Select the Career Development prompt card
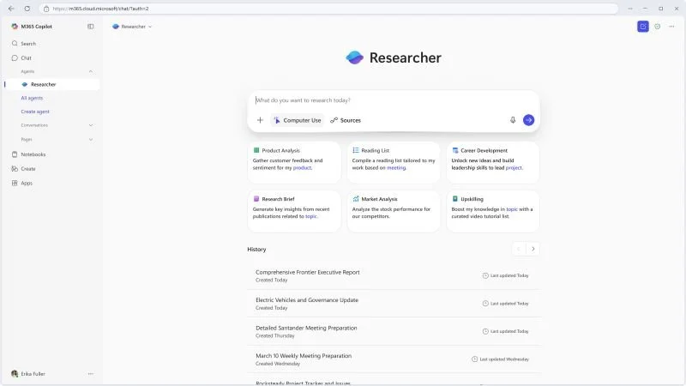 [492, 162]
